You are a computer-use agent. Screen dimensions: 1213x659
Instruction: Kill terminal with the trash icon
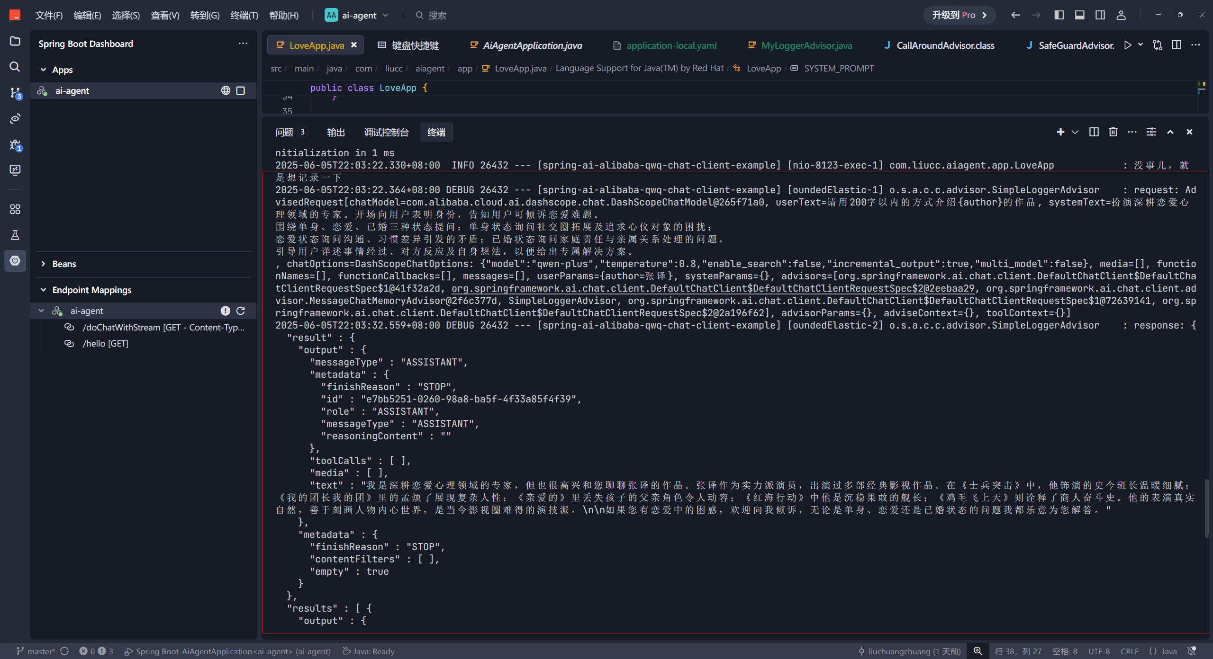coord(1113,132)
